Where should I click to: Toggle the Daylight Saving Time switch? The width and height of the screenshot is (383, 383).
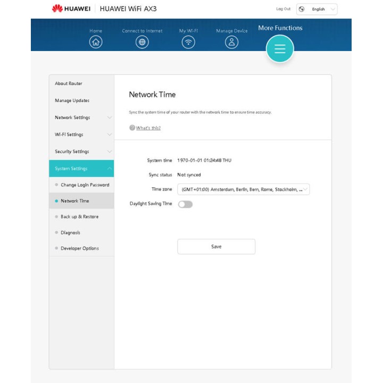pos(185,204)
